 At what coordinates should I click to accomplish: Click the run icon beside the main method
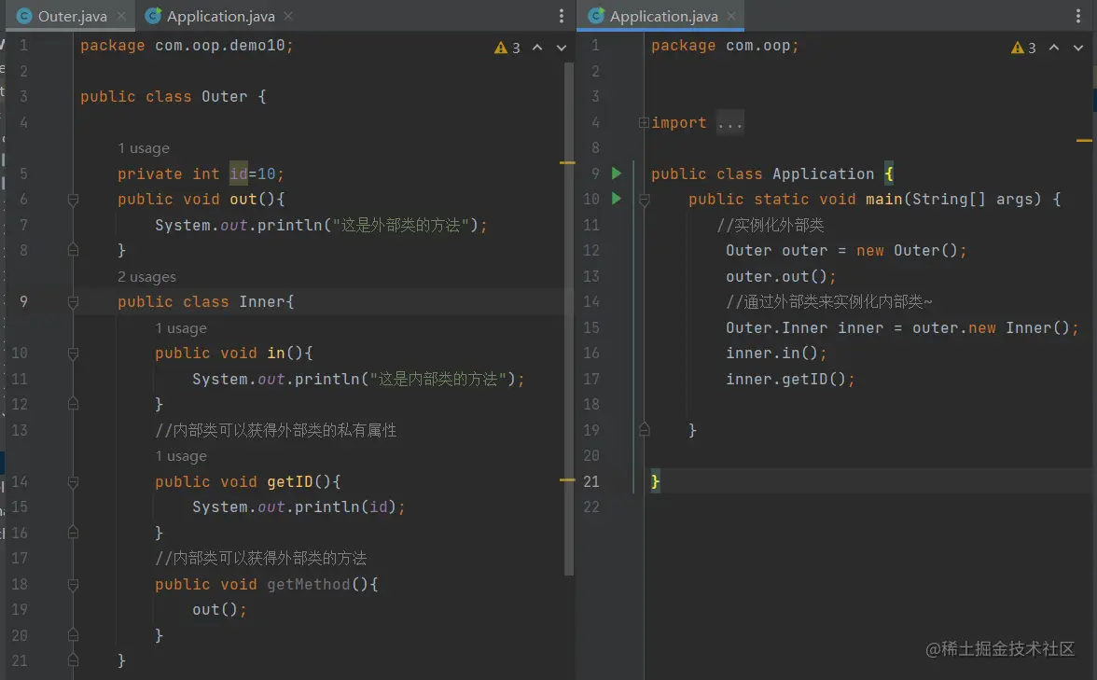[616, 199]
